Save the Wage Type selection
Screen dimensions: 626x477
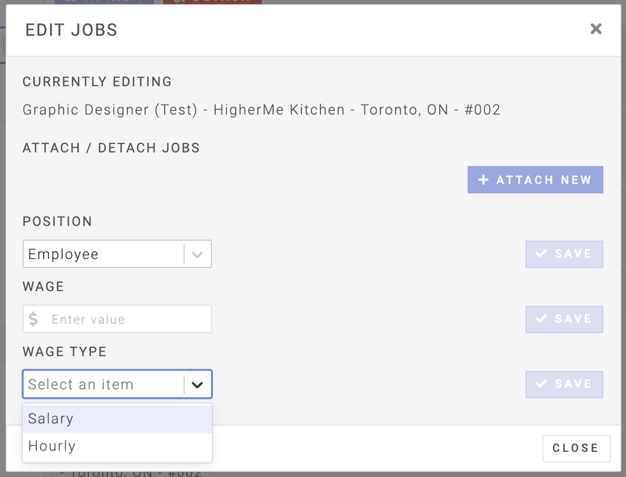[564, 384]
